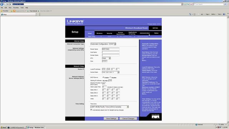
Task: Expand the address bar history dropdown
Action: click(182, 4)
